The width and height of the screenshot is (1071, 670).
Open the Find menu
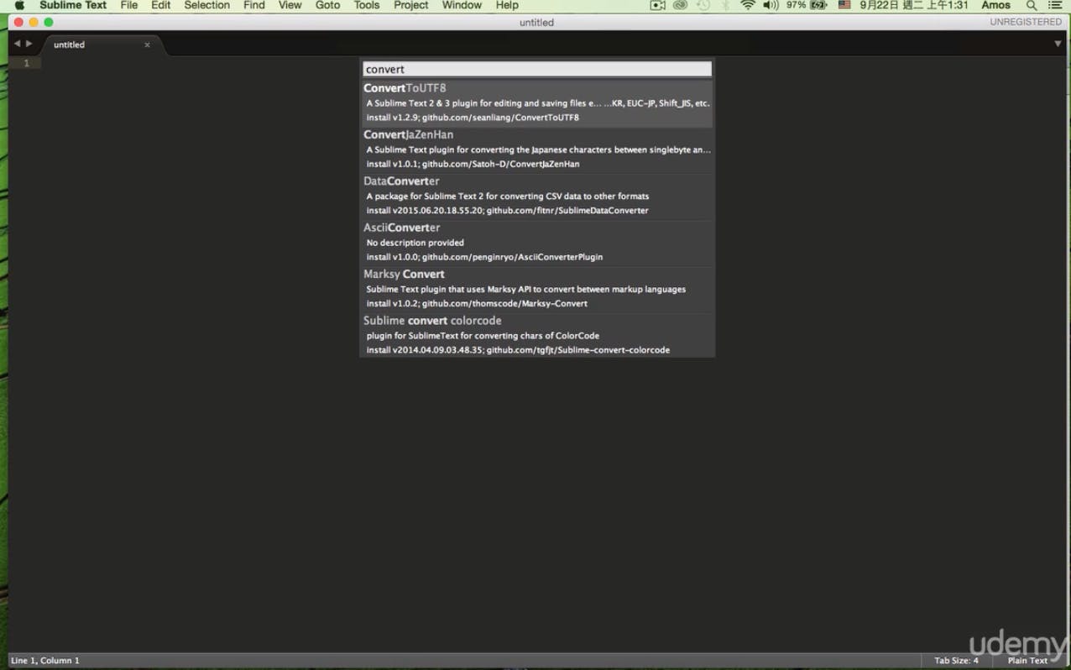tap(253, 5)
